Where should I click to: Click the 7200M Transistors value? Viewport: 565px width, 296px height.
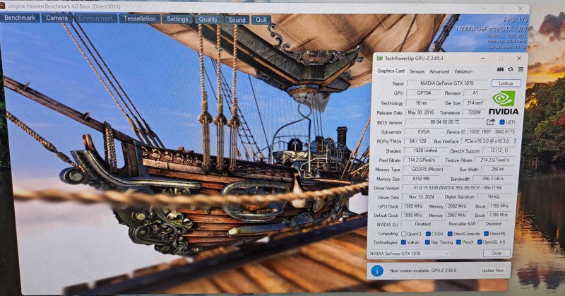474,112
